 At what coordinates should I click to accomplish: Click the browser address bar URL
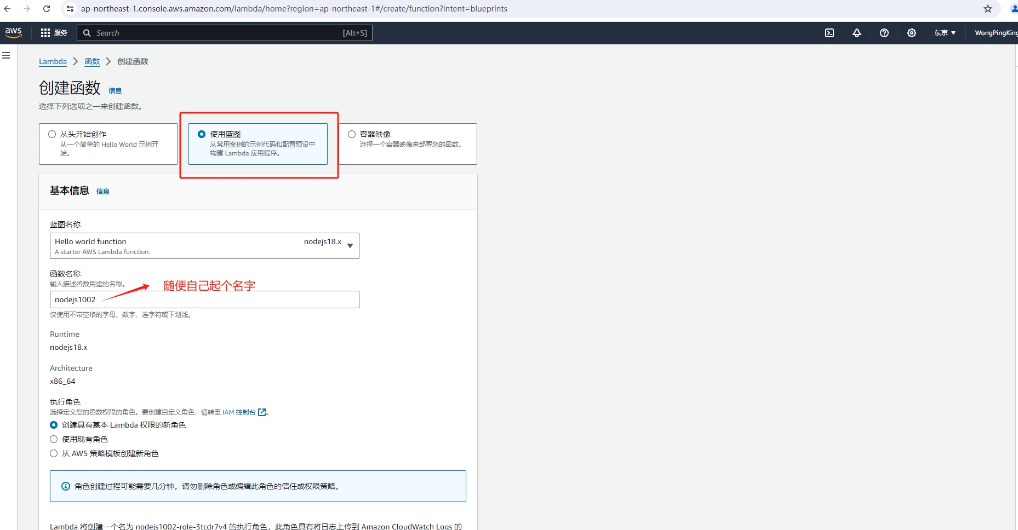[294, 9]
